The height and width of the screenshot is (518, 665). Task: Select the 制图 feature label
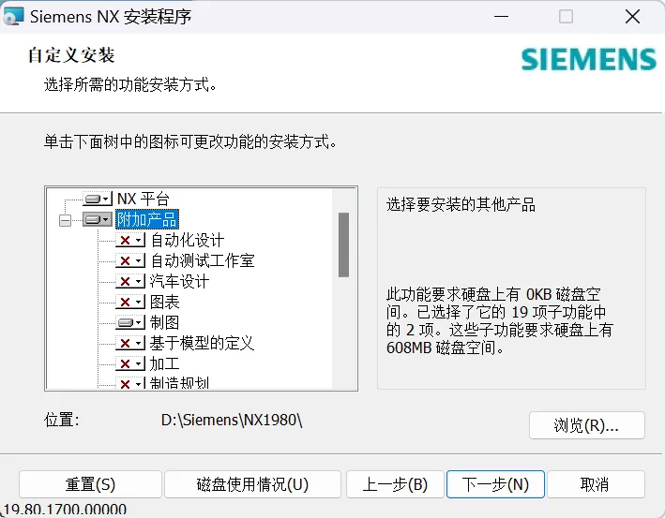click(x=164, y=323)
